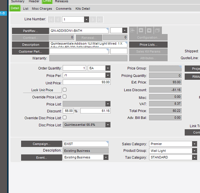The height and width of the screenshot is (193, 200).
Task: Open the Line Number dropdown
Action: (87, 20)
